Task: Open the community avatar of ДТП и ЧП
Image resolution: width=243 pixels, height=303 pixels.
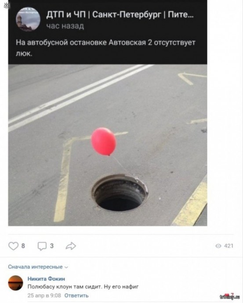Action: (x=28, y=19)
